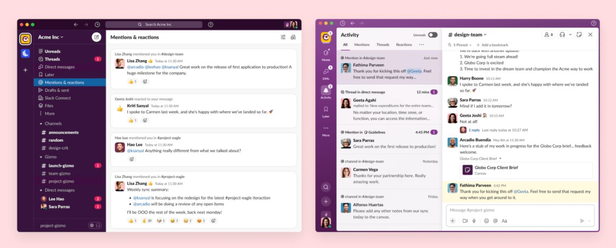Click the microphone icon in composer
Viewport: 616px width, 248px height.
(x=474, y=221)
